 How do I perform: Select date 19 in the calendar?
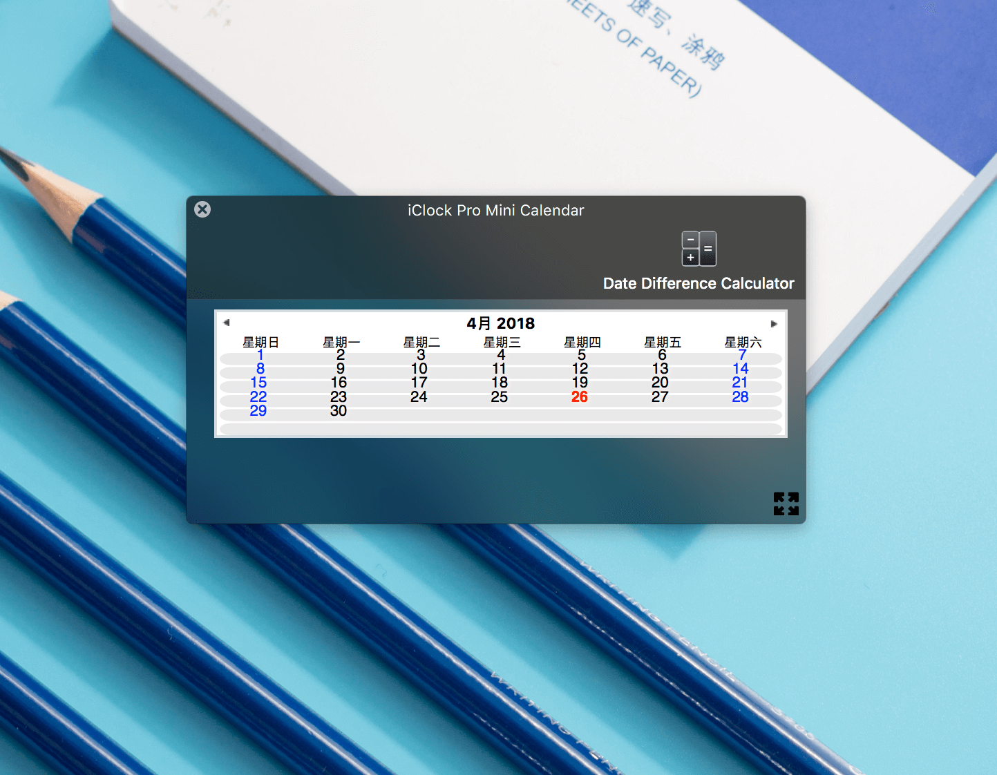580,383
